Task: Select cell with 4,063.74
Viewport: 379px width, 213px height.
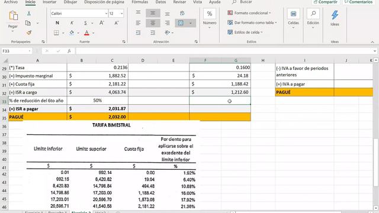Action: (x=98, y=92)
